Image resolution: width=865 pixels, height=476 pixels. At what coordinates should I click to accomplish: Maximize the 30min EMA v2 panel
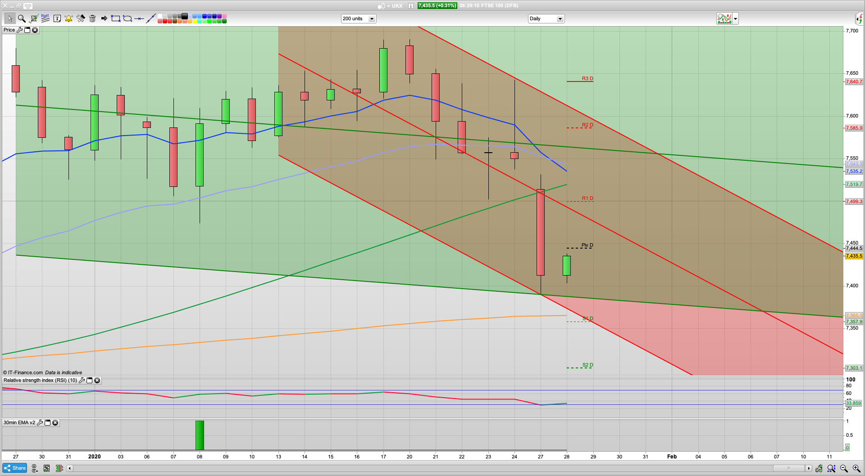pyautogui.click(x=47, y=422)
